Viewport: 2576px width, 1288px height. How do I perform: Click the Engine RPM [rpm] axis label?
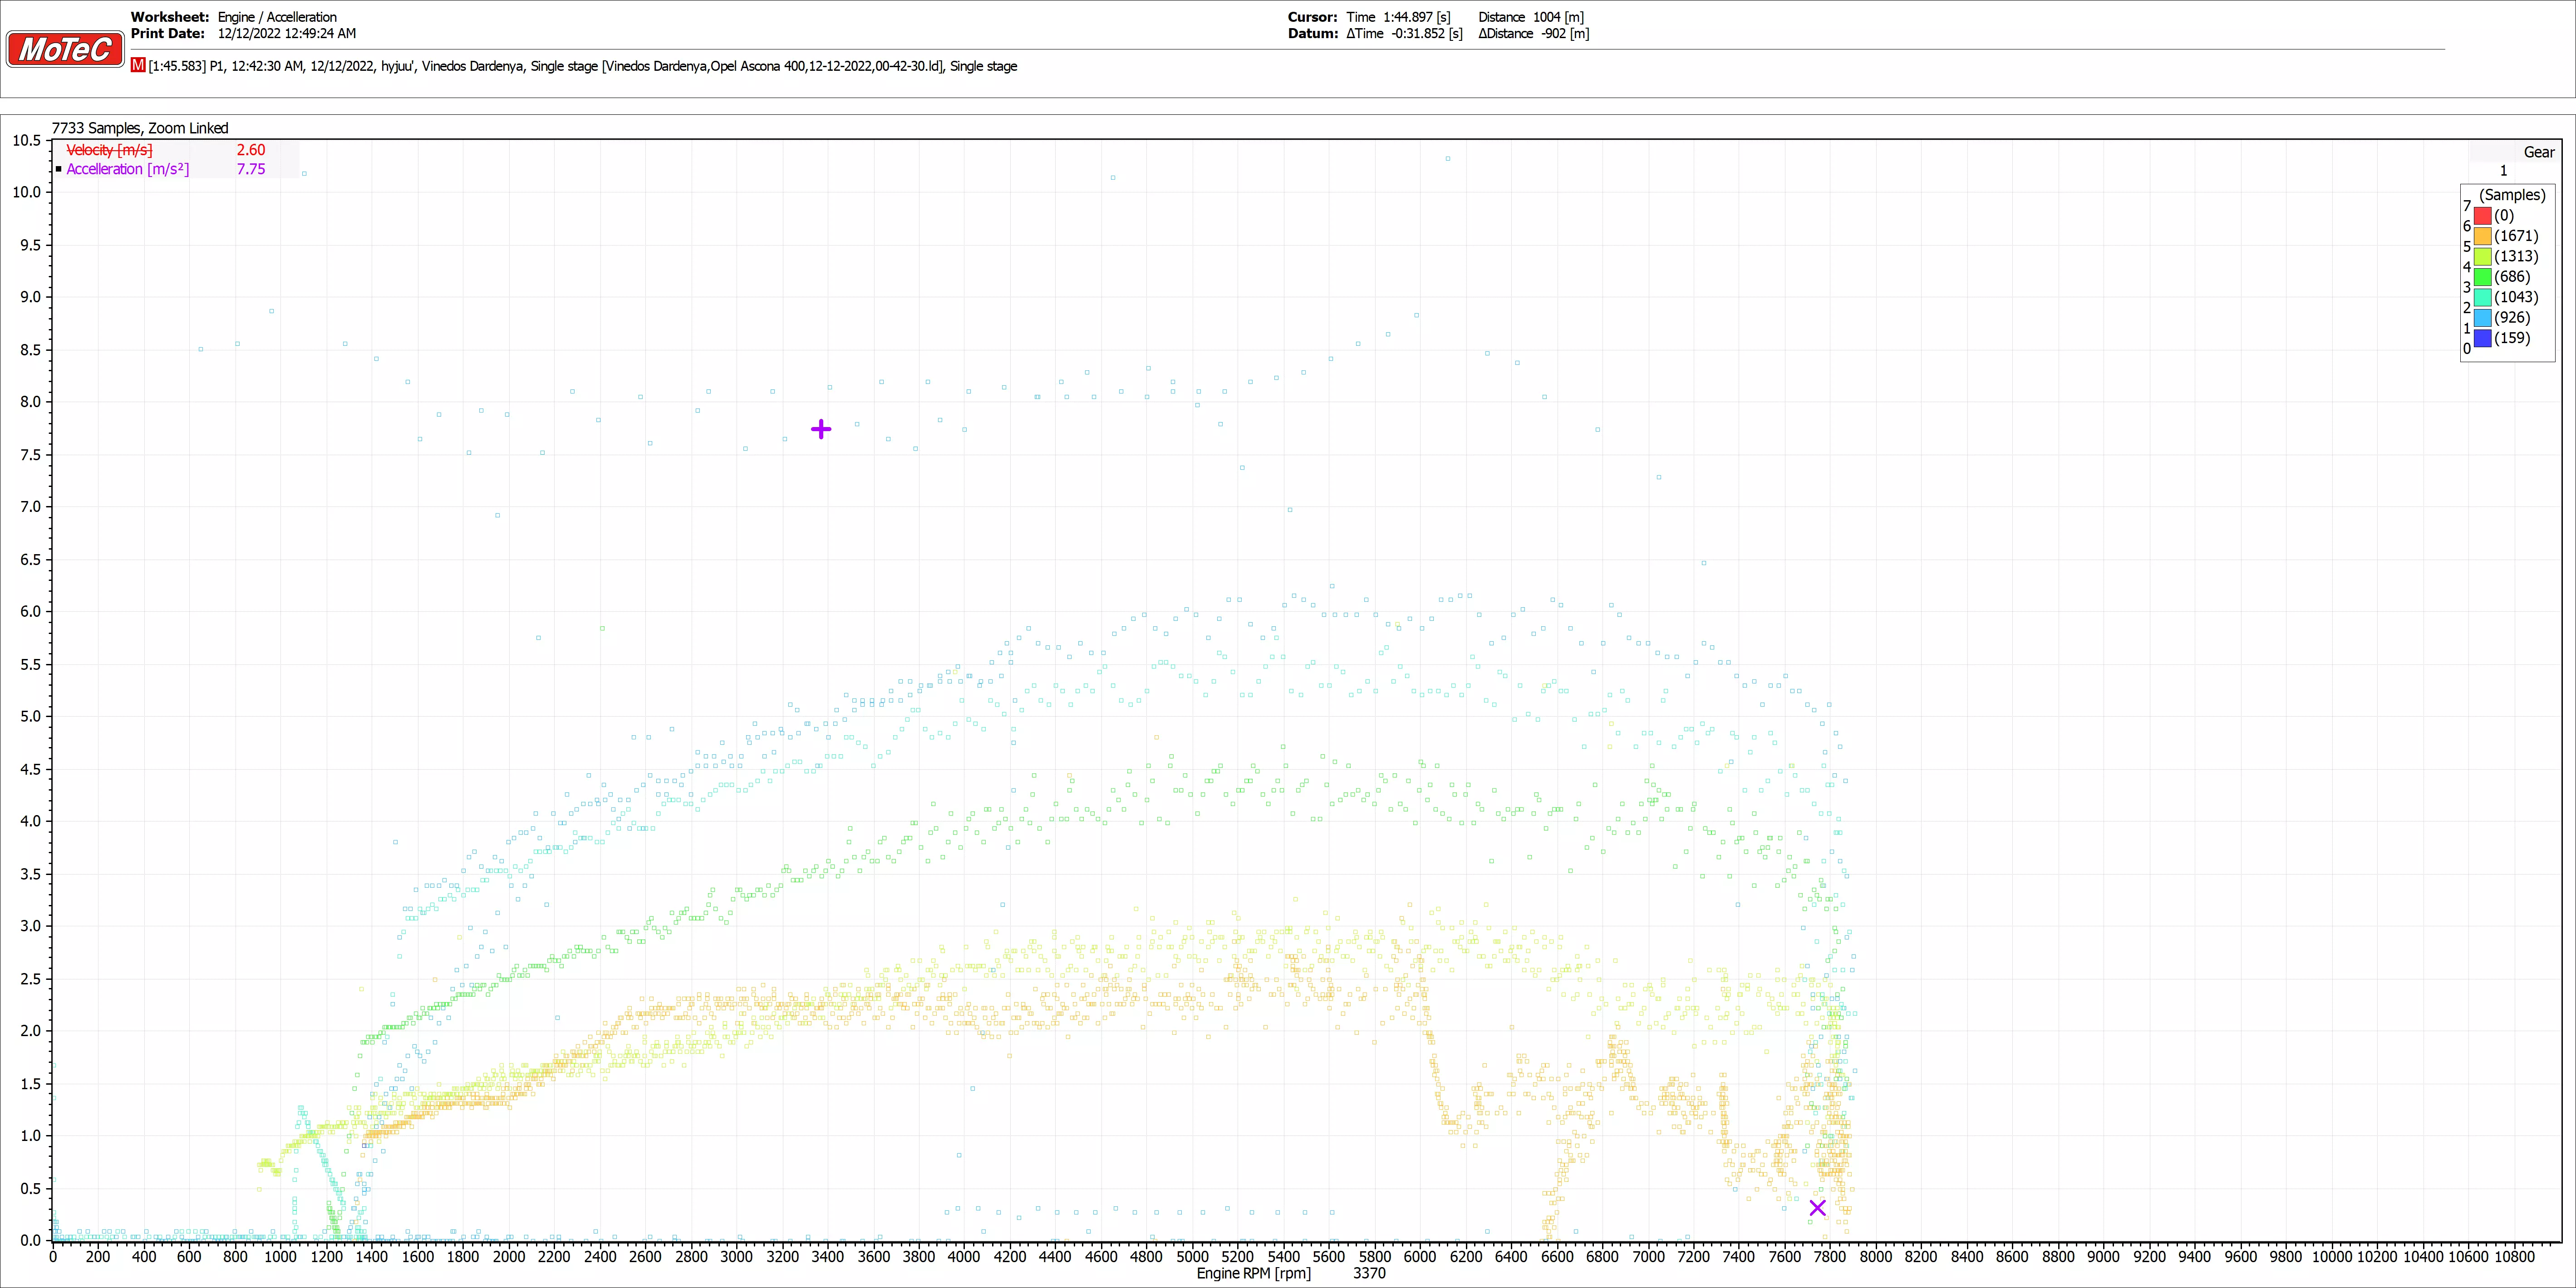tap(1253, 1273)
